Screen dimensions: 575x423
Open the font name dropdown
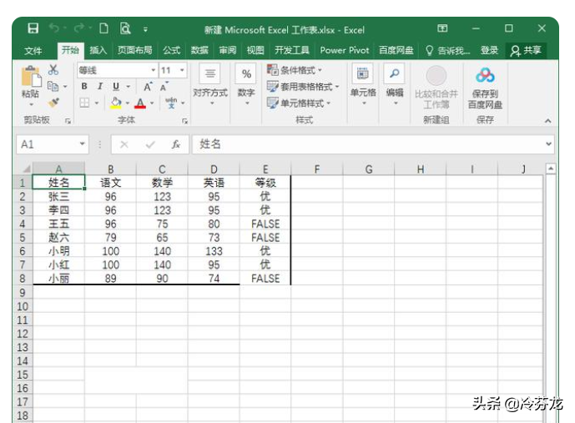coord(154,70)
